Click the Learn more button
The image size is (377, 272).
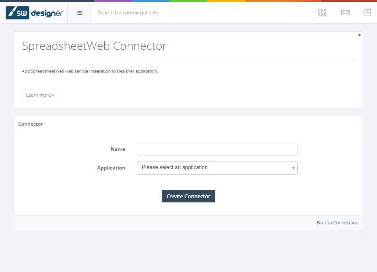(40, 95)
